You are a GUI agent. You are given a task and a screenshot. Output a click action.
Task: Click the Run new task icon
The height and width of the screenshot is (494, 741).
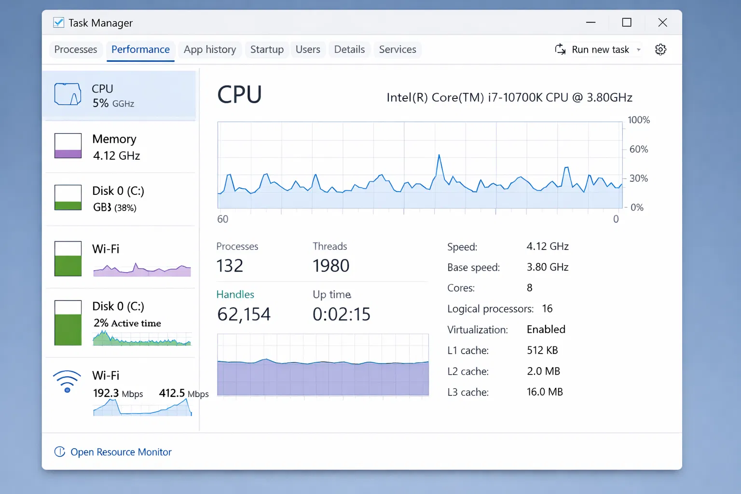click(x=560, y=49)
